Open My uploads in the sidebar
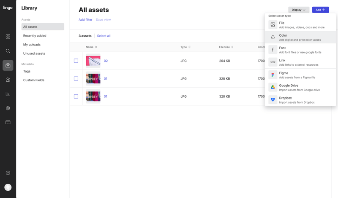 click(32, 45)
